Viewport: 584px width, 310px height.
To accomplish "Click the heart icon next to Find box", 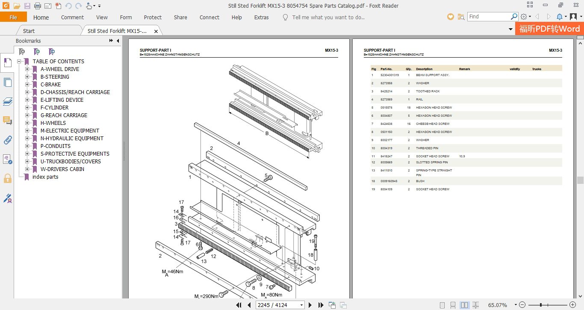I will (450, 17).
